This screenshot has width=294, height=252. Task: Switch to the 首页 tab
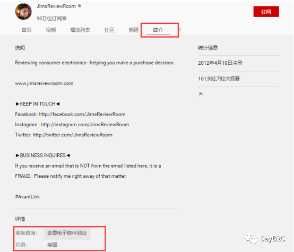point(27,30)
